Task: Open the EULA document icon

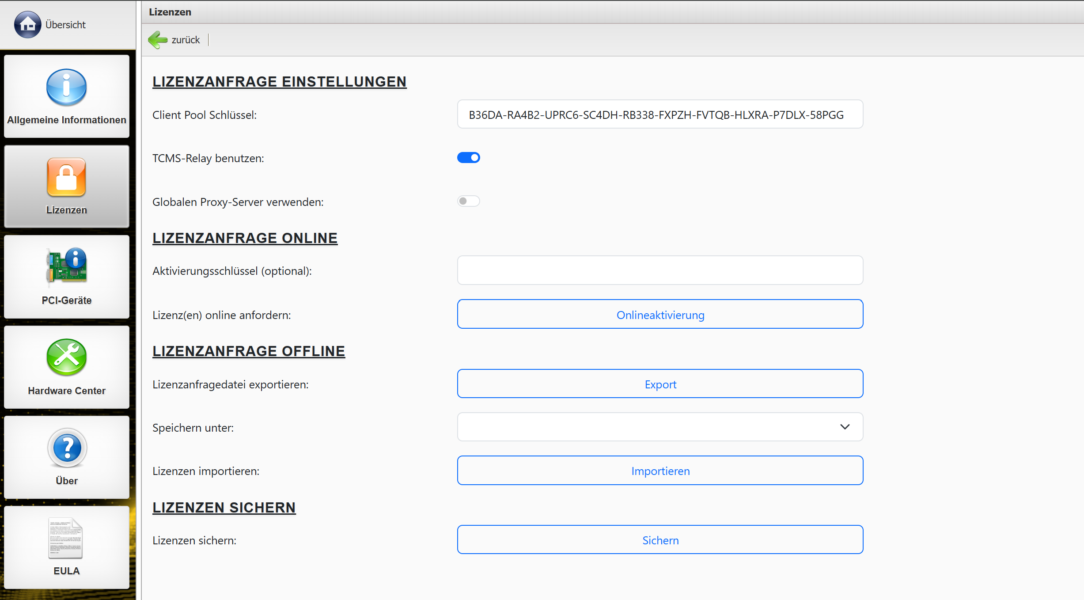Action: point(65,538)
